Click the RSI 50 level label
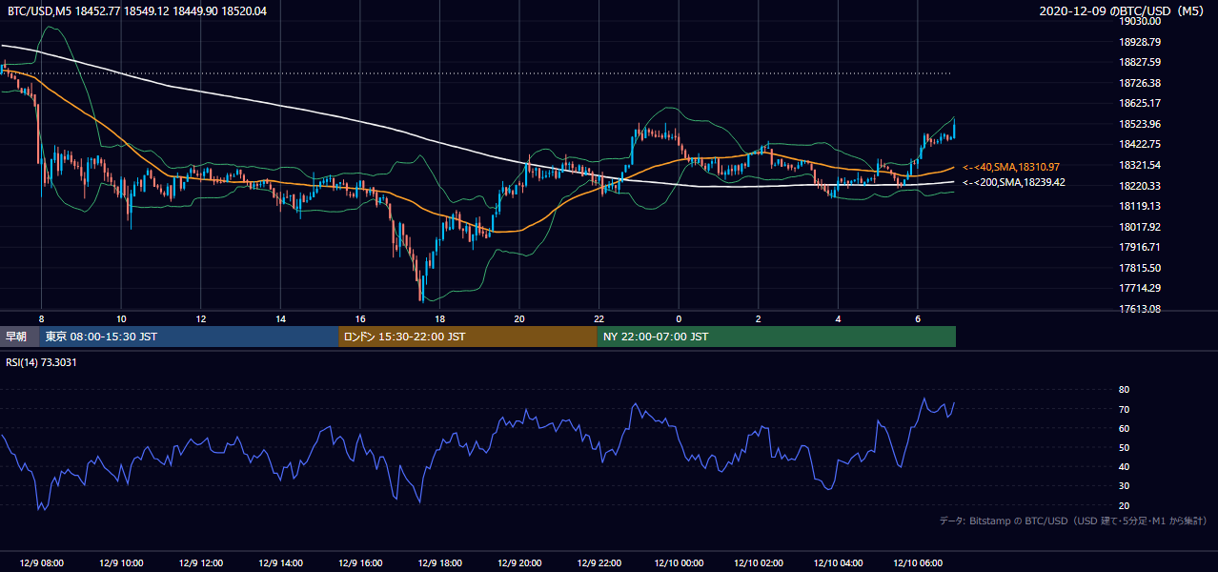The height and width of the screenshot is (572, 1218). coord(1124,447)
